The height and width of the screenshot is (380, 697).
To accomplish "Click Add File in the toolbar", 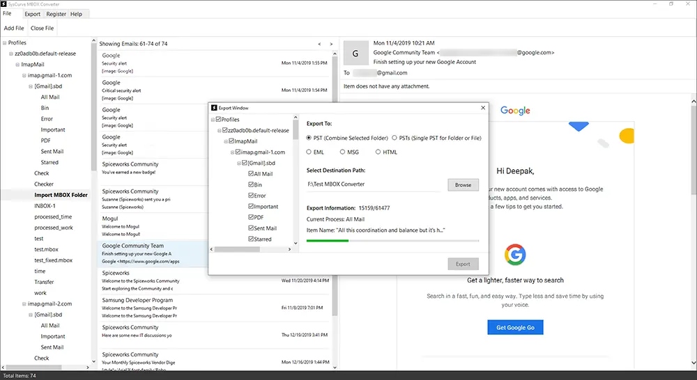I will tap(14, 28).
